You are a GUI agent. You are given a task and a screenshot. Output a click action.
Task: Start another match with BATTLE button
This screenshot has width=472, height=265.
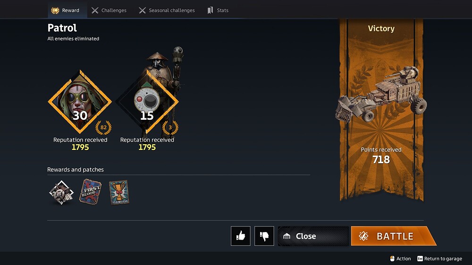394,236
